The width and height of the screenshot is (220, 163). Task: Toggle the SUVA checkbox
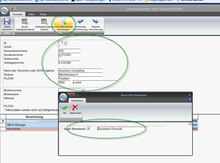tap(59, 47)
